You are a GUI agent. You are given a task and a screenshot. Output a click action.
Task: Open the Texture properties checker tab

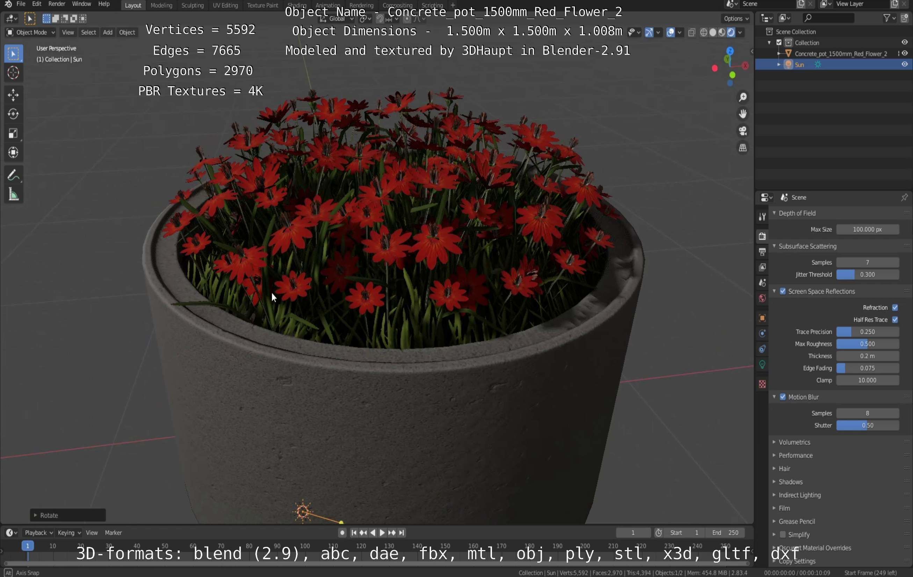coord(762,384)
